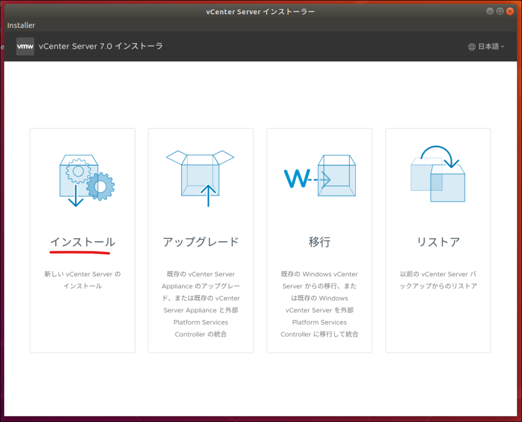Viewport: 522px width, 422px height.
Task: Select the インストール card title
Action: point(83,242)
